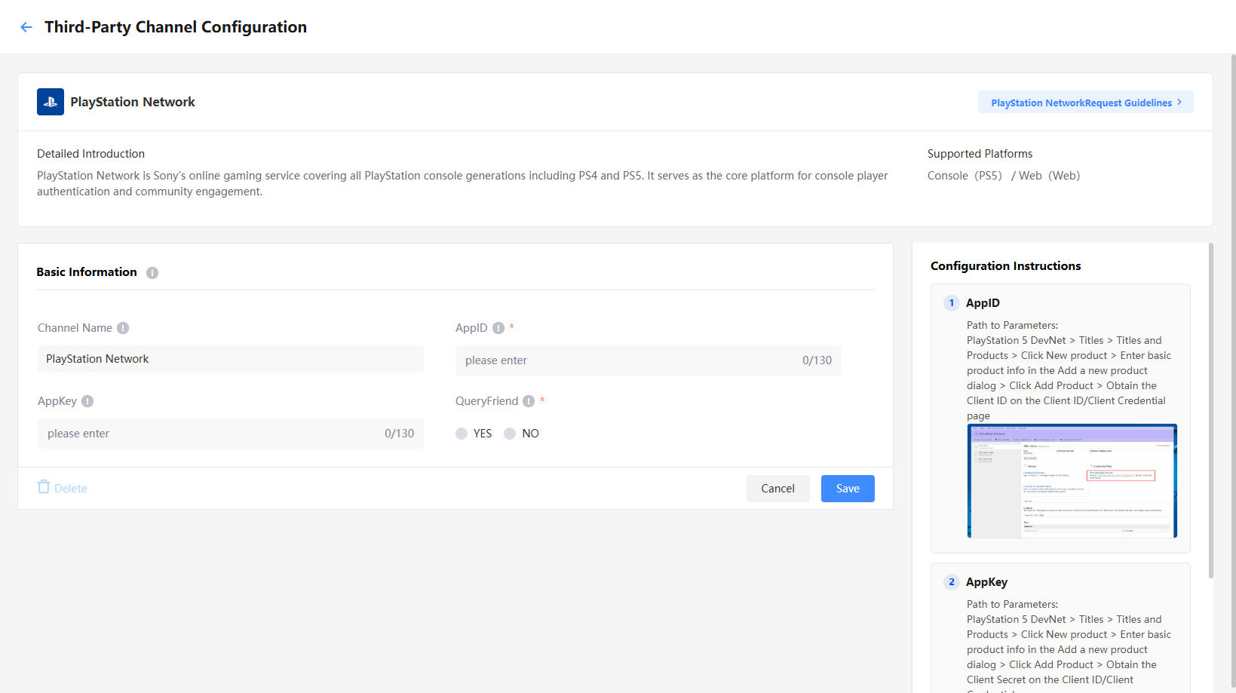
Task: Show the QueryFriend info icon
Action: click(529, 401)
